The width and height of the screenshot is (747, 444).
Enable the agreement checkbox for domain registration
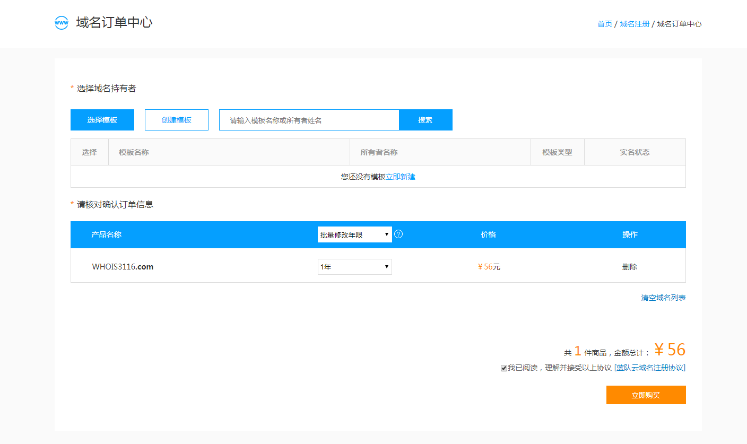(503, 368)
